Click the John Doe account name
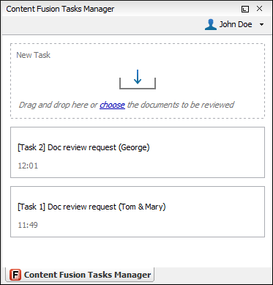Screen dimensions: 273x285 pyautogui.click(x=236, y=24)
